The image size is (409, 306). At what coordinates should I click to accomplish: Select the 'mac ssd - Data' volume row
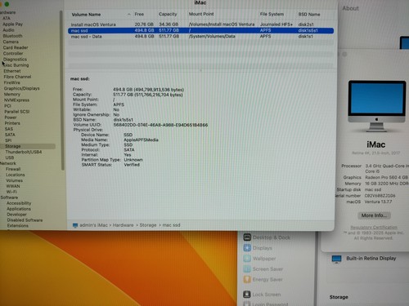(x=200, y=37)
